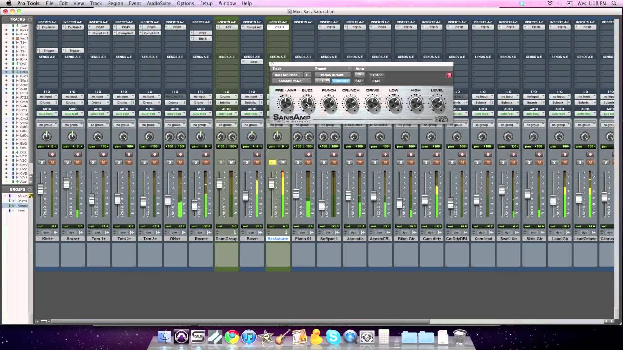Screen dimensions: 623x350
Task: Click the LEVEL knob on SansAmp
Action: point(437,104)
